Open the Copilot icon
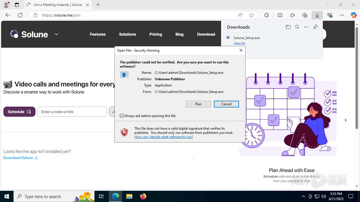This screenshot has width=360, height=202. (x=354, y=15)
